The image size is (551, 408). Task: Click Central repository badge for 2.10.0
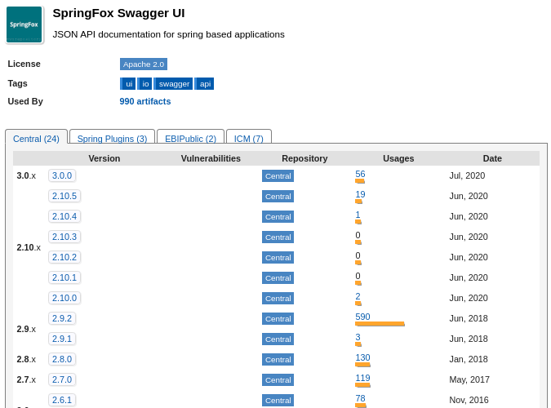tap(278, 299)
